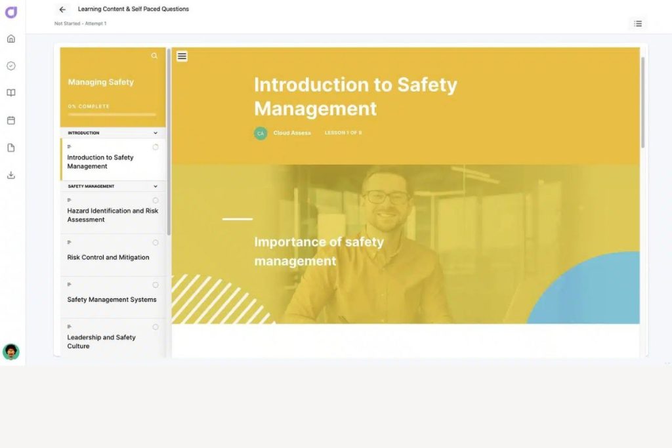Click the 'SAFETY MANAGEMENT' section header text
The height and width of the screenshot is (448, 672).
pyautogui.click(x=91, y=186)
